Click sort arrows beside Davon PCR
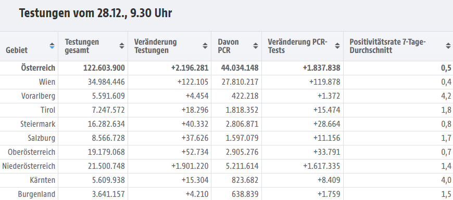Viewport: 453px width, 200px height. [x=256, y=46]
